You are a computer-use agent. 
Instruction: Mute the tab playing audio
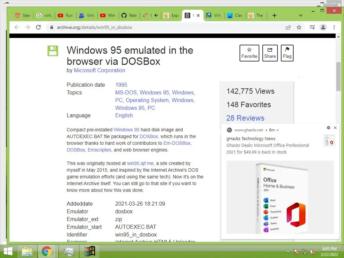click(156, 15)
